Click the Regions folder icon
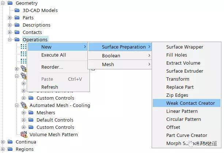This screenshot has height=153, width=224. (10, 149)
